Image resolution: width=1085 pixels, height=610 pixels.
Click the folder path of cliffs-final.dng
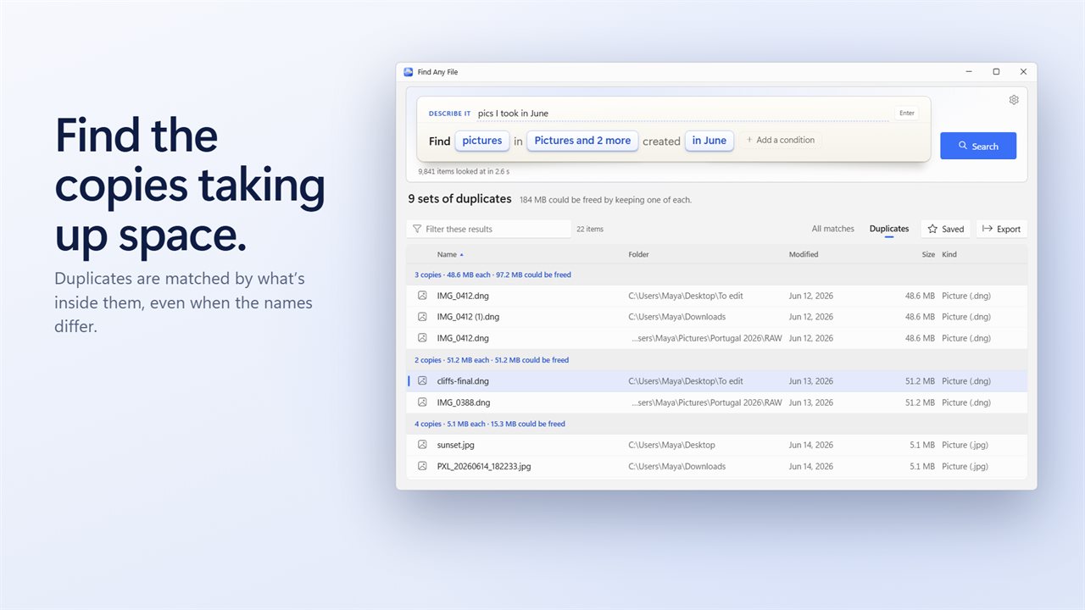[686, 381]
